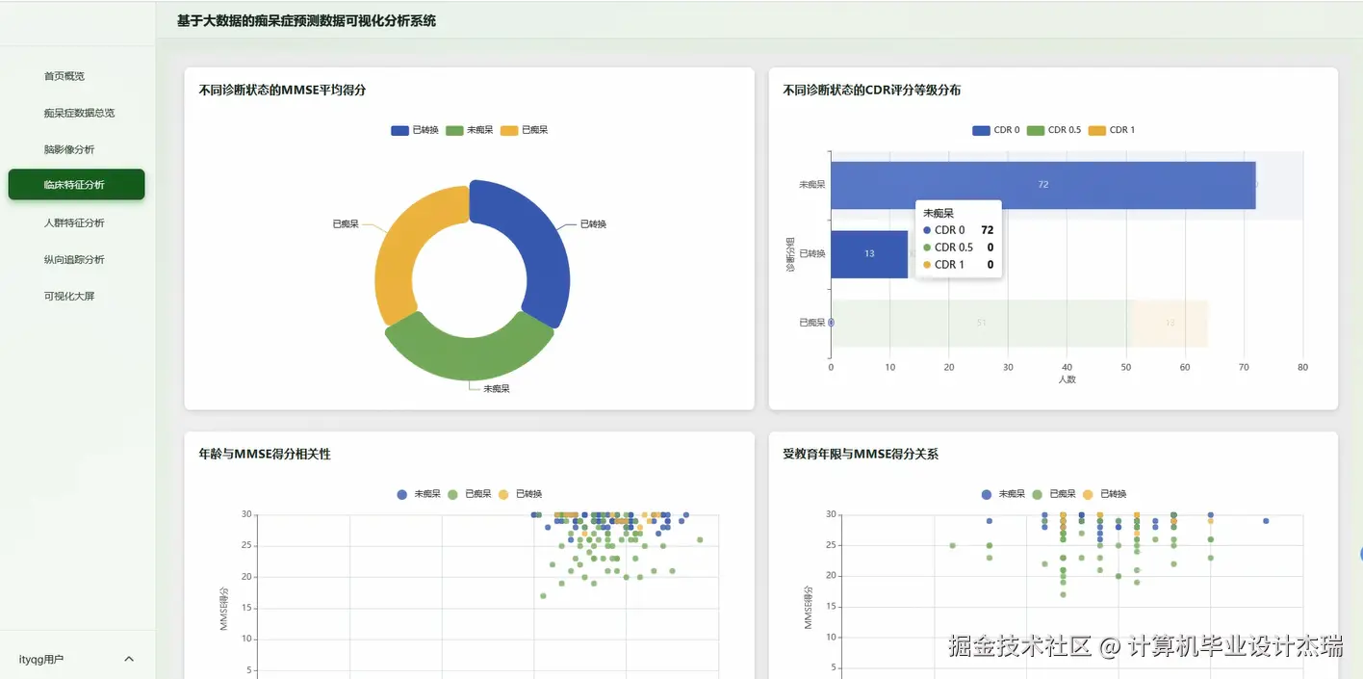Click the CDR 0 72 tooltip row

point(958,230)
